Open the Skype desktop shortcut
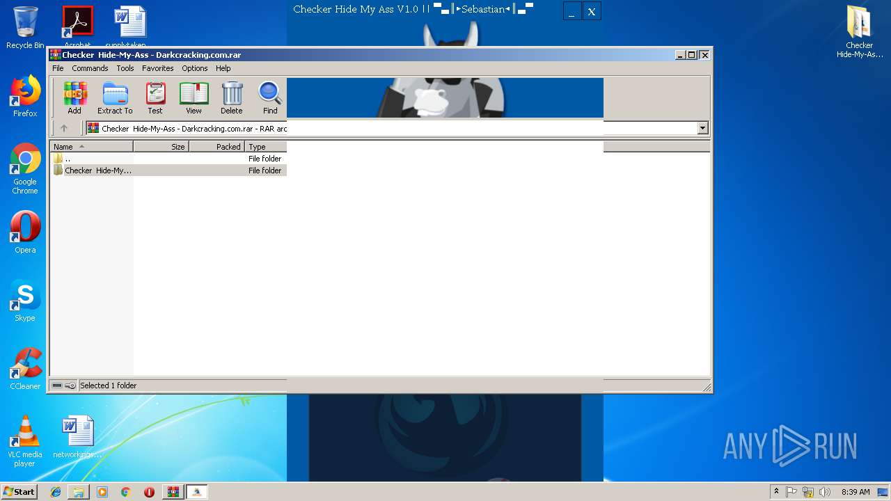 click(25, 301)
